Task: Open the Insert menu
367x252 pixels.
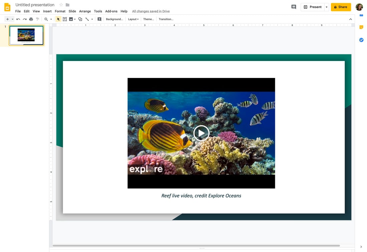Action: (47, 11)
